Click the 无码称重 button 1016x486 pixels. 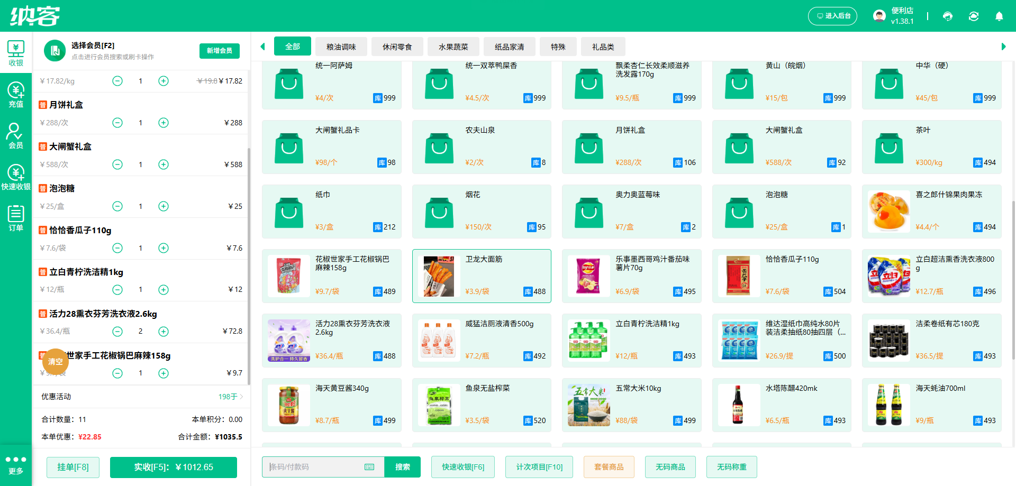732,467
